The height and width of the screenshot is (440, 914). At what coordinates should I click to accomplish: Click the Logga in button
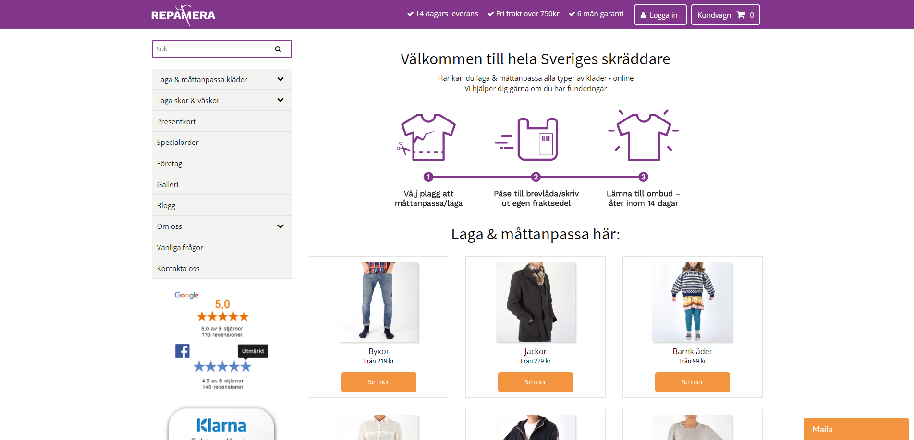tap(660, 15)
